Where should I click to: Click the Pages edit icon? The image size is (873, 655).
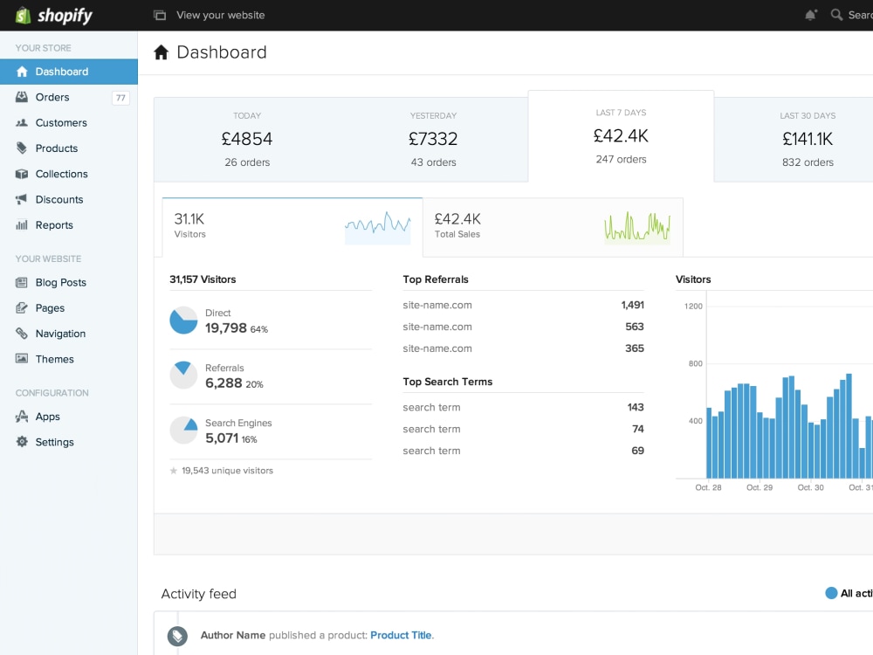point(22,308)
